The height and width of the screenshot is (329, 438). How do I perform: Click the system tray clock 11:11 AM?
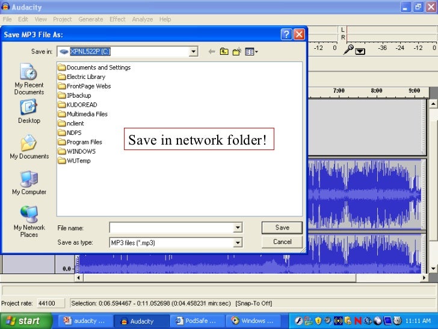pyautogui.click(x=418, y=321)
